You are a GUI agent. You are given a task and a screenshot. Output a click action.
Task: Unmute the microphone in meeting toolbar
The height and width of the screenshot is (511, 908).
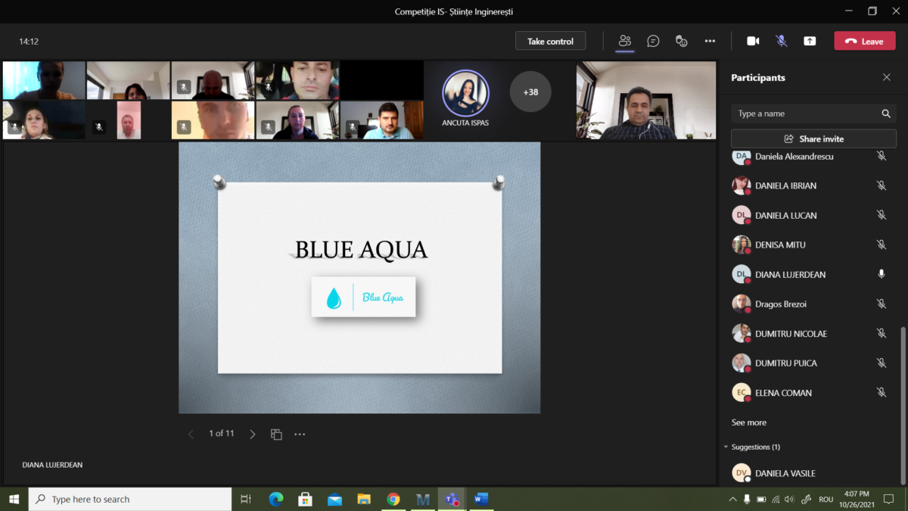(782, 41)
